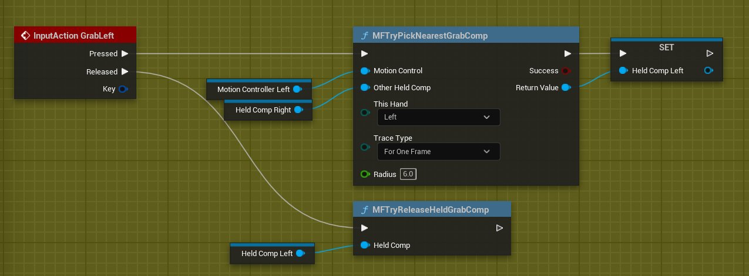
Task: Open the This Hand dropdown set to Left
Action: [x=438, y=117]
